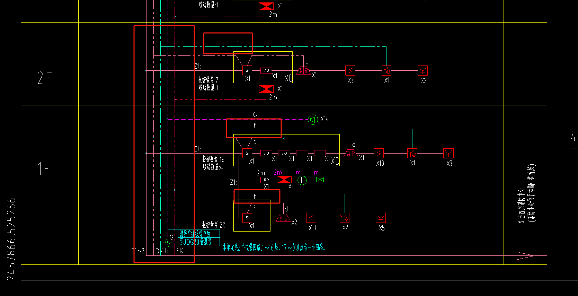Select the I module wired to the green valve

pos(320,153)
